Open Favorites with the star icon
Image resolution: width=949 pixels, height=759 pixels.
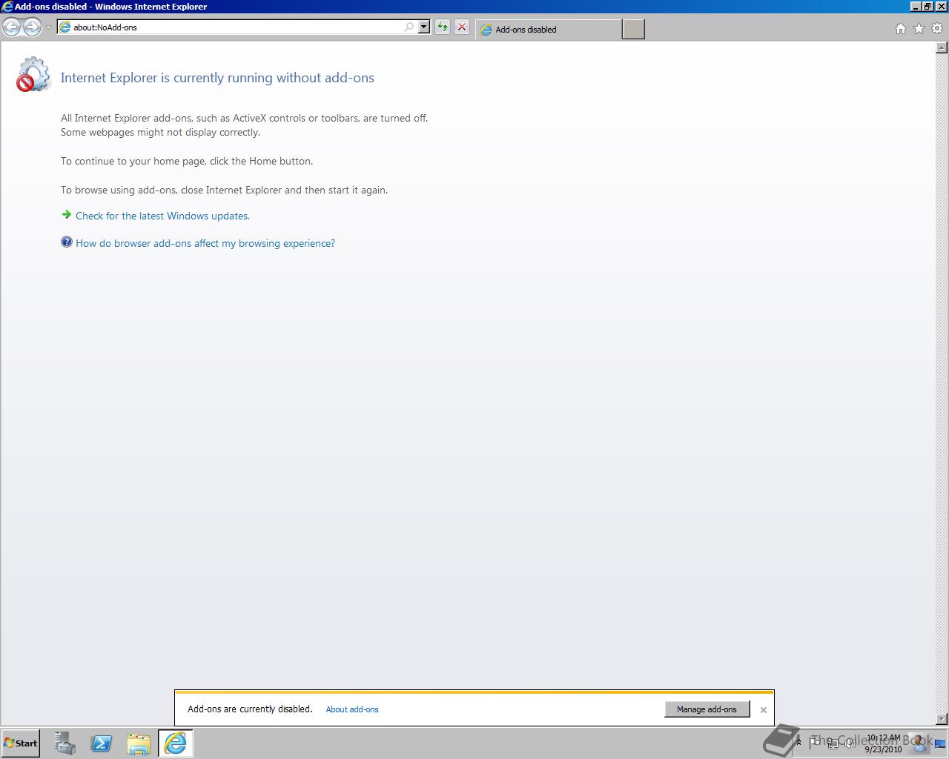click(x=919, y=29)
